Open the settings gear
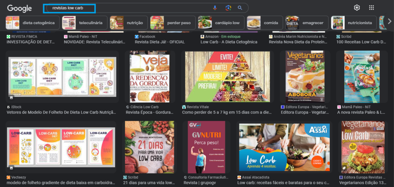The image size is (394, 187). (x=357, y=8)
